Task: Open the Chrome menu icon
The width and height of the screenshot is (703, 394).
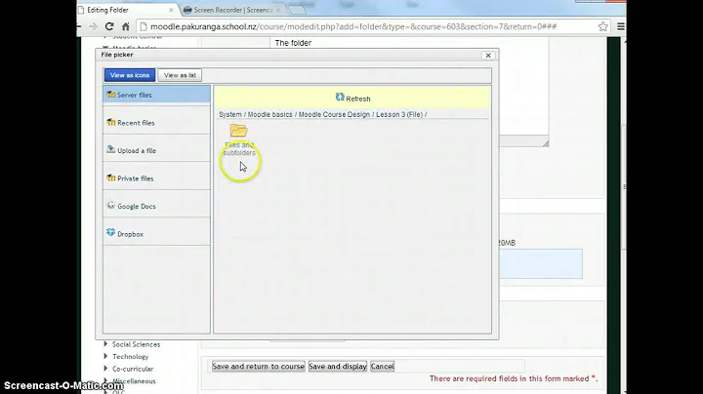Action: 621,26
